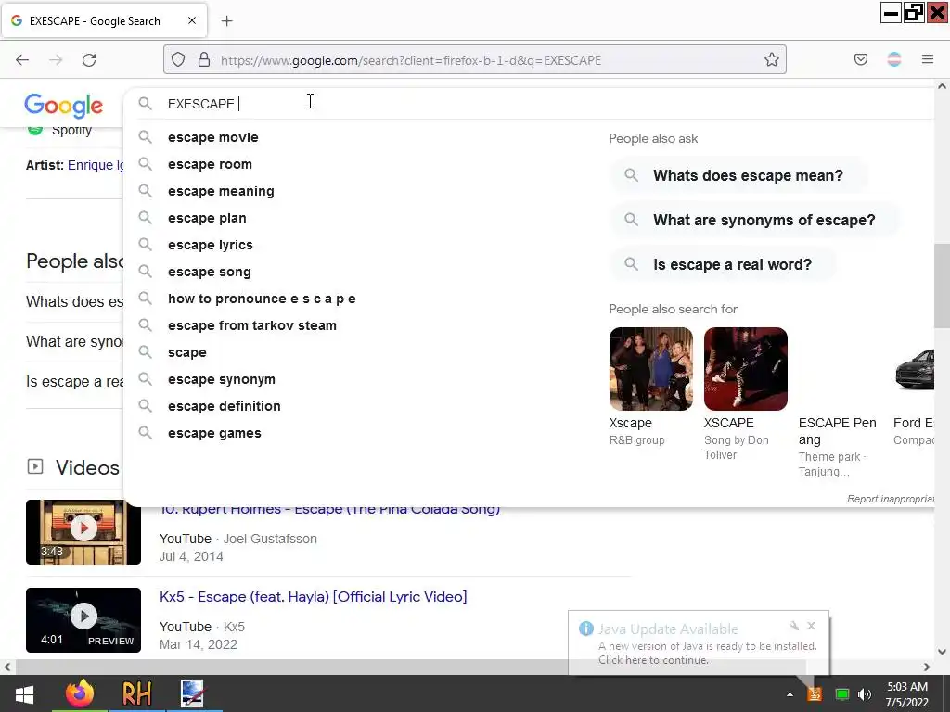The width and height of the screenshot is (950, 712).
Task: Open the Firefox account avatar icon
Action: (893, 59)
